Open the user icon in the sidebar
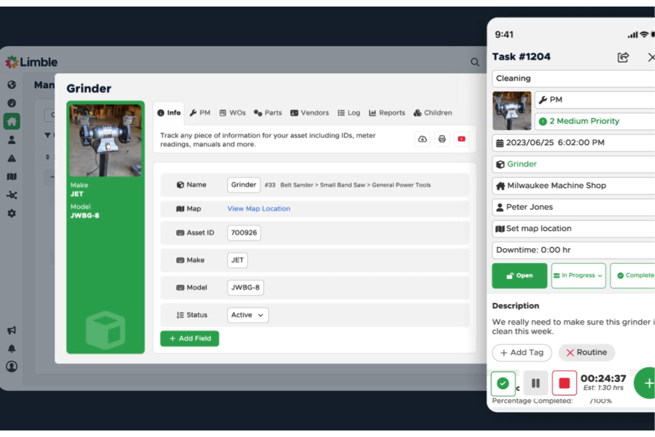Image resolution: width=655 pixels, height=437 pixels. click(x=12, y=140)
